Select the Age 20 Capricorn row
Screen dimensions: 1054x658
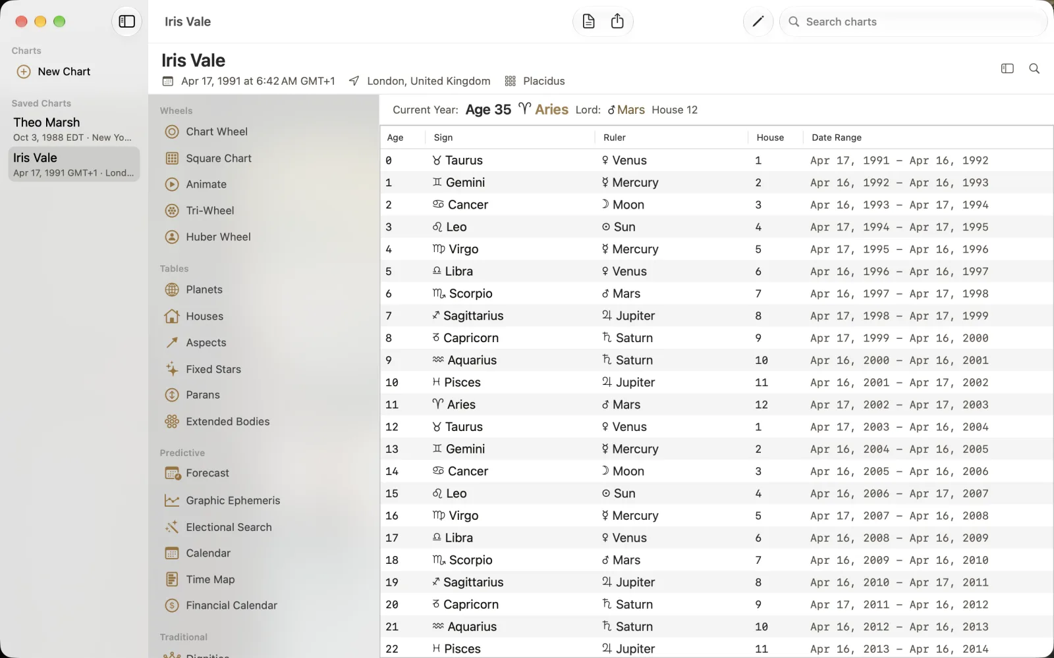pyautogui.click(x=717, y=605)
